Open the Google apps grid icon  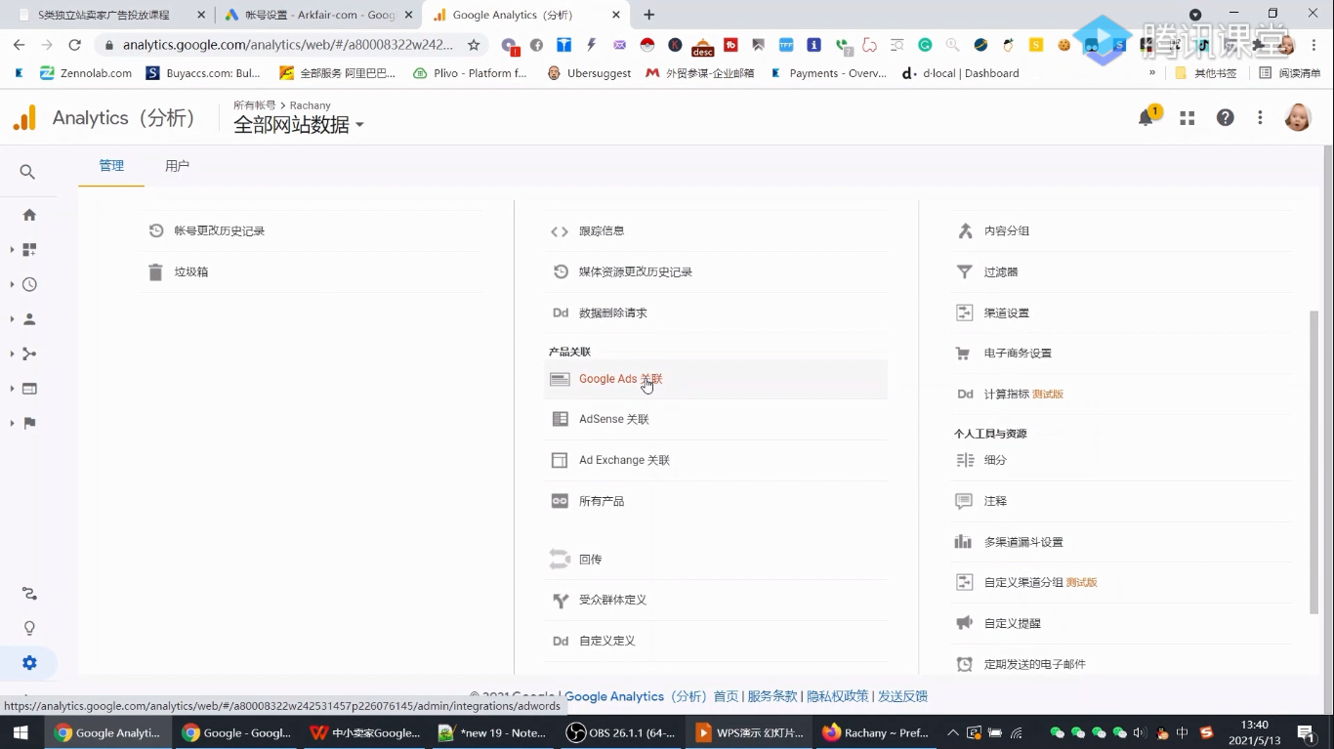point(1187,116)
